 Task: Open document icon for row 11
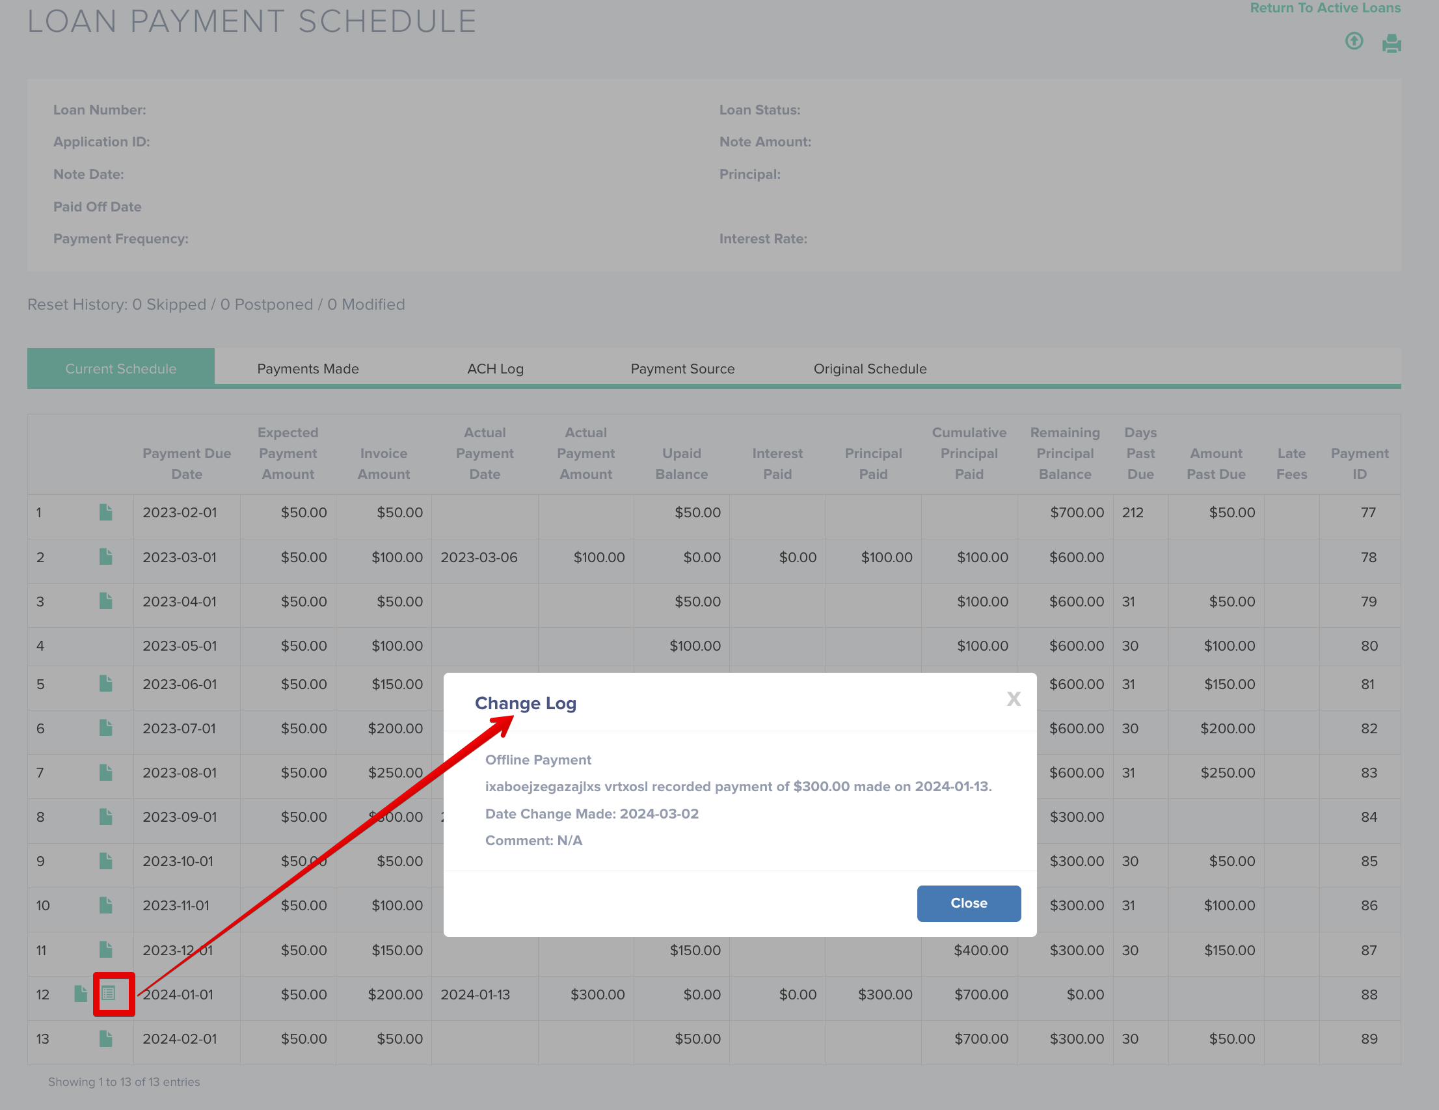tap(105, 949)
